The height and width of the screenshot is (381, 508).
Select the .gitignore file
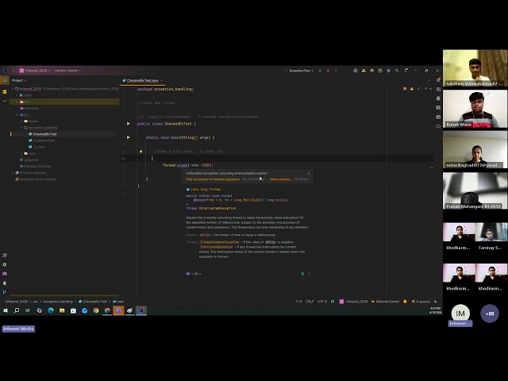tap(29, 160)
